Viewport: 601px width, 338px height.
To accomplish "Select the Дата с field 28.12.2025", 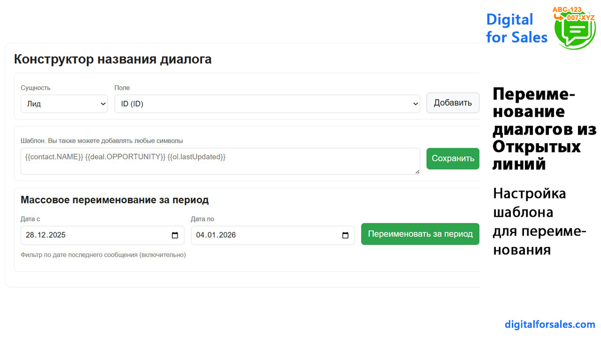I will point(102,235).
